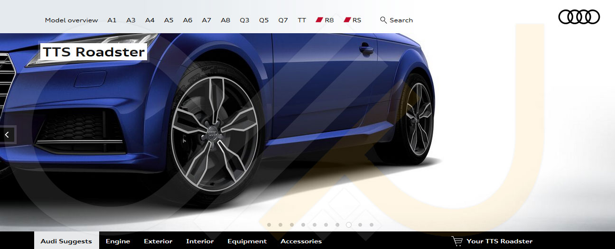Click the magnifying glass search icon

[383, 20]
